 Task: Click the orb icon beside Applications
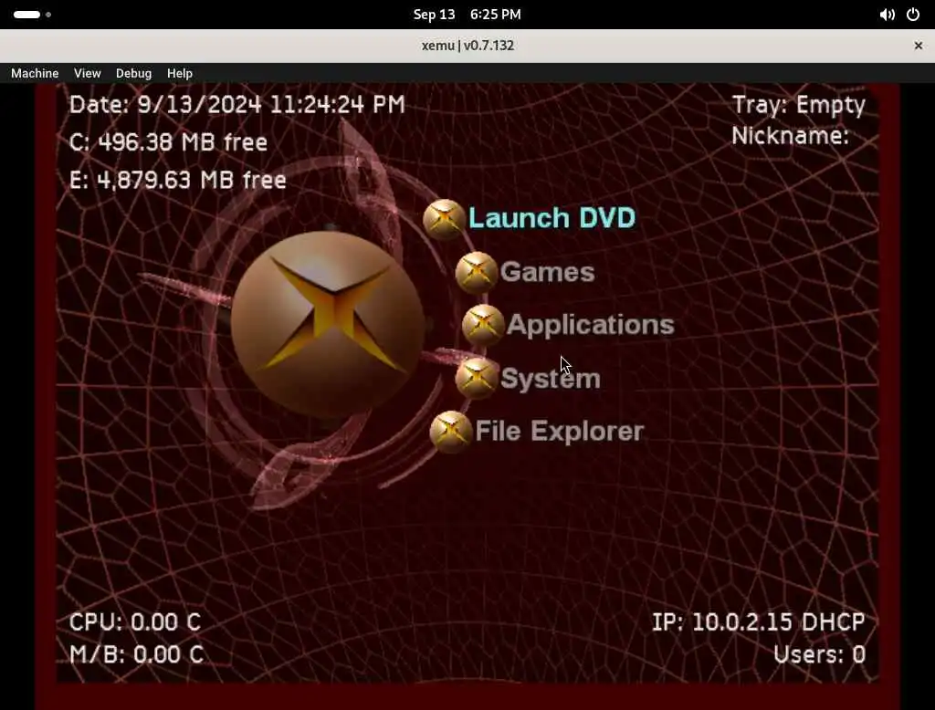point(483,325)
